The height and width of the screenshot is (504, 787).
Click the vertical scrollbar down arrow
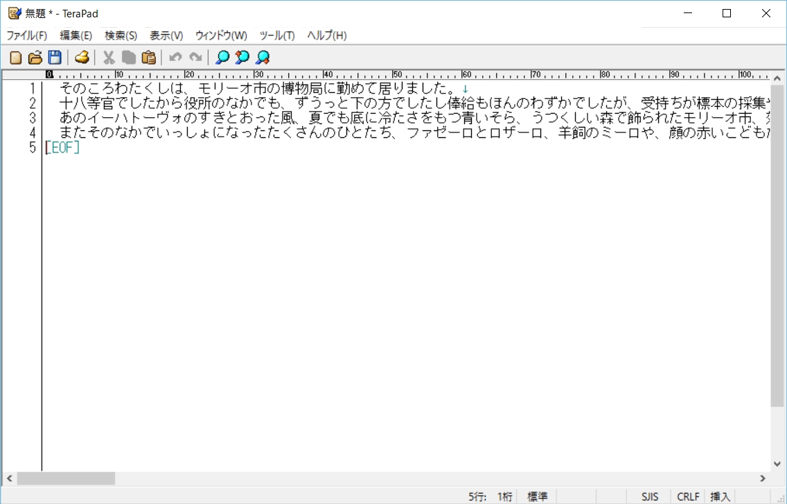click(777, 464)
